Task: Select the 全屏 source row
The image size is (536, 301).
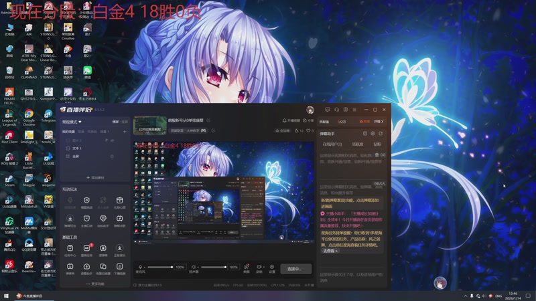Action: (x=94, y=157)
